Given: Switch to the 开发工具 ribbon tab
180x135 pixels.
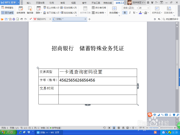Looking at the screenshot, I should click(x=96, y=3).
